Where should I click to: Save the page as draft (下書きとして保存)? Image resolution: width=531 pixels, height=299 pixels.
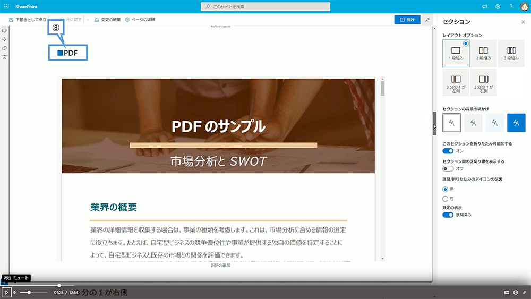click(x=28, y=20)
